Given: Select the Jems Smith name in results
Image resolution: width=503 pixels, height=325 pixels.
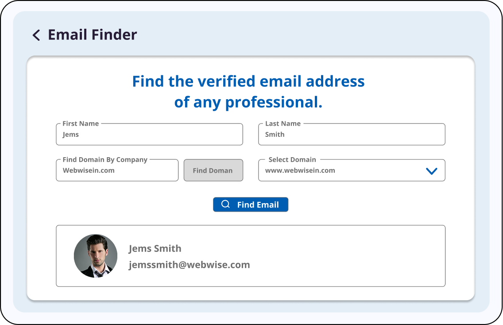Looking at the screenshot, I should point(155,248).
